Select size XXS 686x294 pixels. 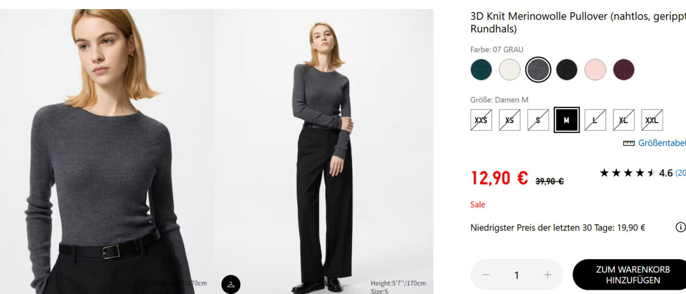(x=481, y=120)
